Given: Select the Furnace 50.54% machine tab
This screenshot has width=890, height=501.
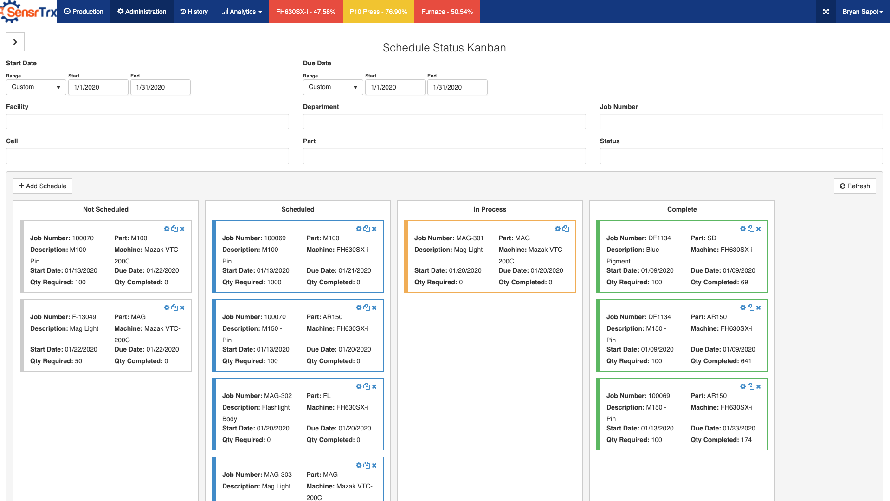Looking at the screenshot, I should 447,12.
